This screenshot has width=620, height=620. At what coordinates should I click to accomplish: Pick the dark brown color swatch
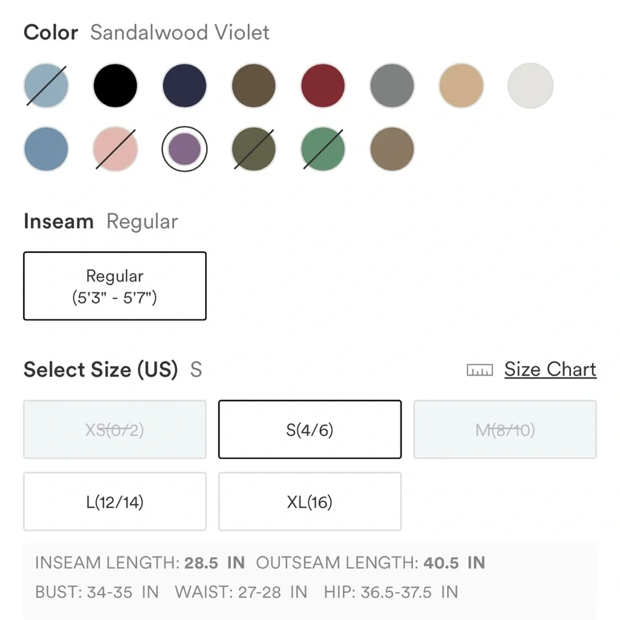(254, 86)
